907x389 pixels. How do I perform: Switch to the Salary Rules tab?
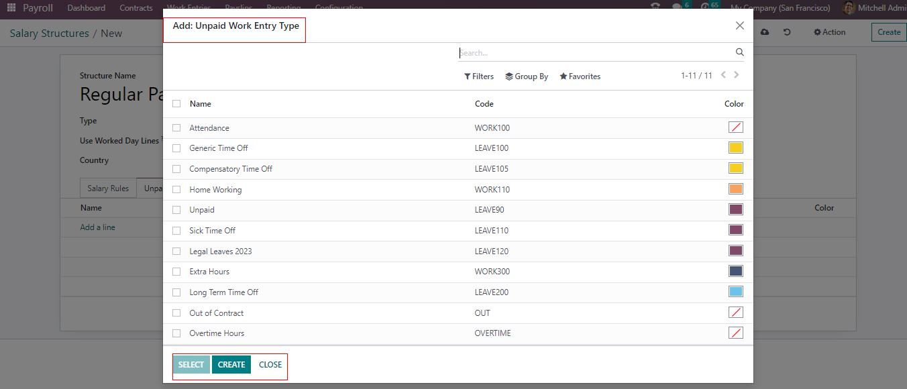click(x=108, y=188)
